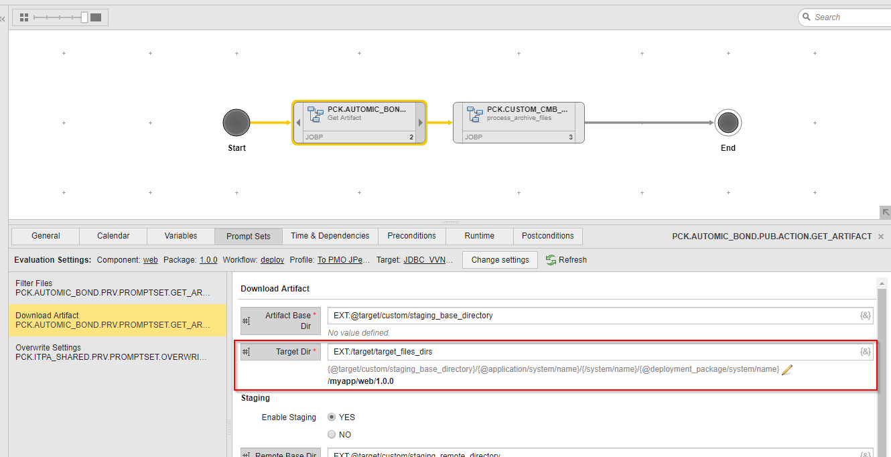Click the green Refresh icon
The image size is (891, 457).
coord(551,260)
